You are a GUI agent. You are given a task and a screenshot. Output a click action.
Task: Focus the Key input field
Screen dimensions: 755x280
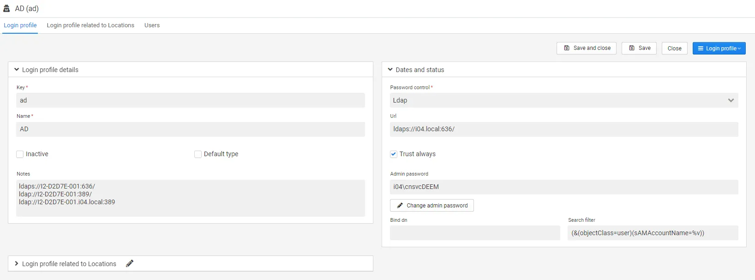click(x=191, y=100)
